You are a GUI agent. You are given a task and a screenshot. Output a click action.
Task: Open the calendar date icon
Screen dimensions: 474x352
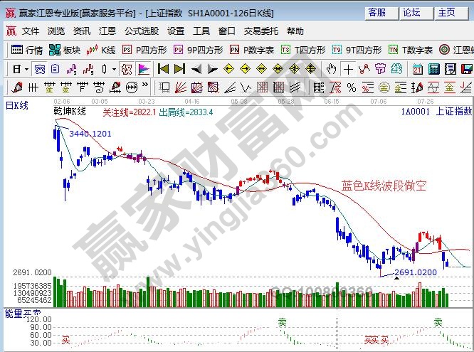pyautogui.click(x=417, y=69)
